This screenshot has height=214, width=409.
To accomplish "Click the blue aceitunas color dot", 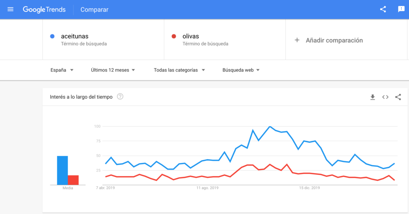I will click(x=52, y=36).
